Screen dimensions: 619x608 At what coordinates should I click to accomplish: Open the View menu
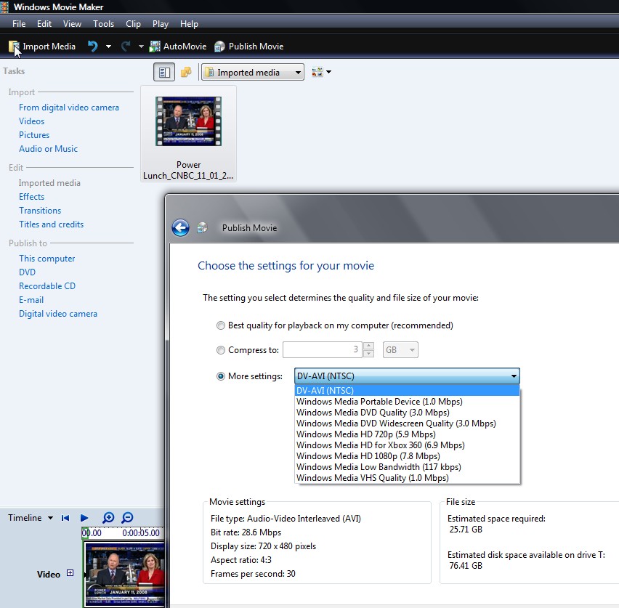72,24
